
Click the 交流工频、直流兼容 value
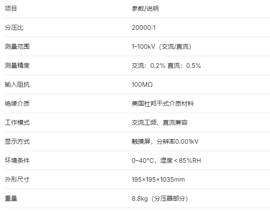coord(159,123)
